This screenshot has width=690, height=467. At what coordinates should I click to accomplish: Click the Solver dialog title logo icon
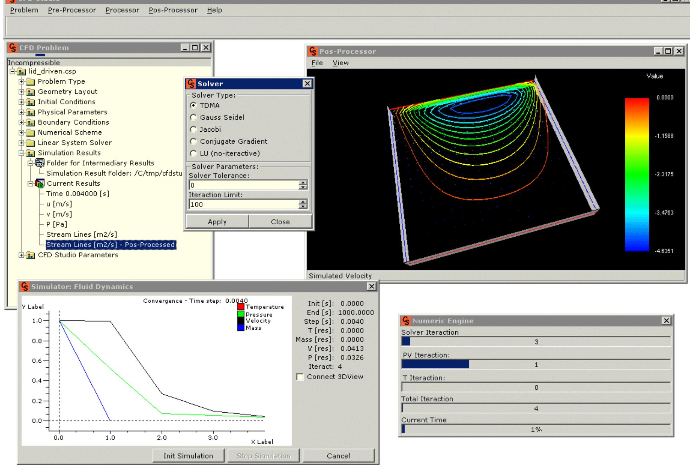(191, 84)
